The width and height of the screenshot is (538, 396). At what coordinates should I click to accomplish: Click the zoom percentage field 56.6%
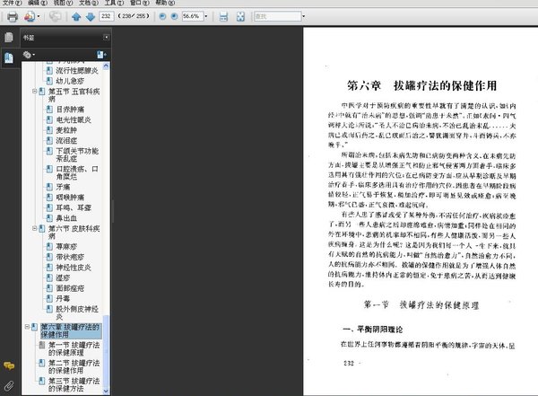(192, 16)
